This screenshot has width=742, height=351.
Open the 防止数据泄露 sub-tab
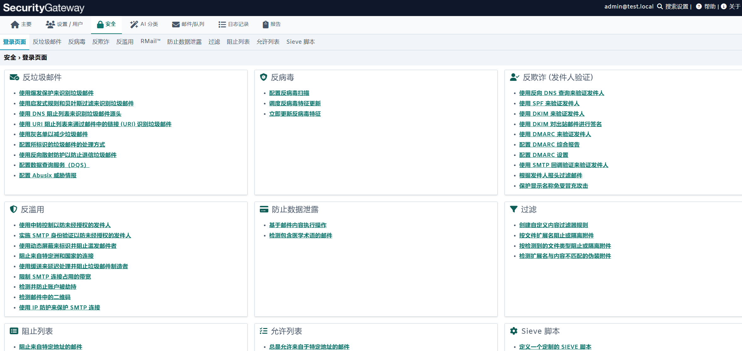[185, 42]
